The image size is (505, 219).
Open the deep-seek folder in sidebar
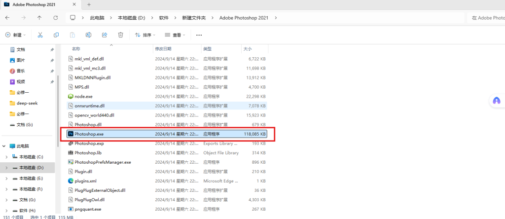click(27, 103)
